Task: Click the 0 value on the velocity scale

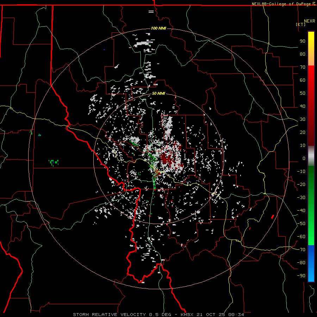Action: 304,158
